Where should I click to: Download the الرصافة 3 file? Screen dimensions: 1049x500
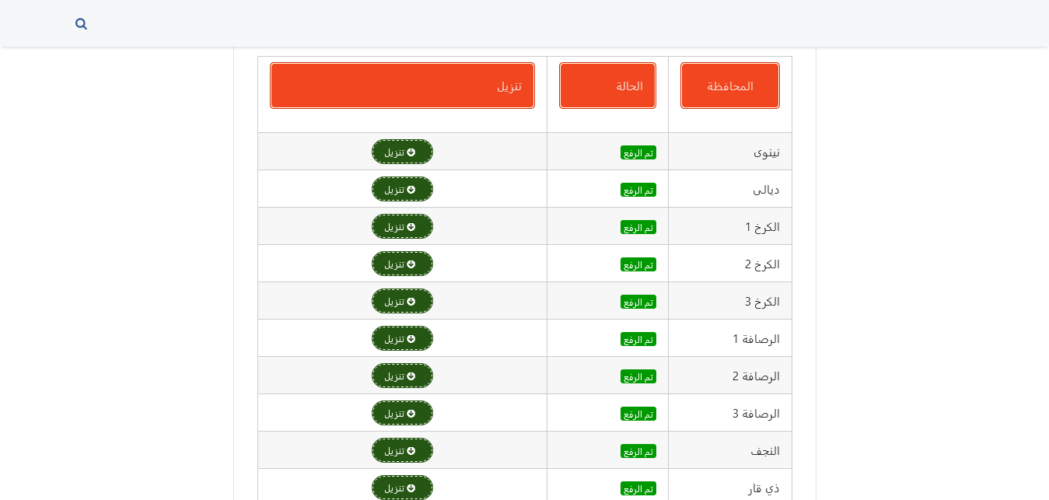point(402,413)
